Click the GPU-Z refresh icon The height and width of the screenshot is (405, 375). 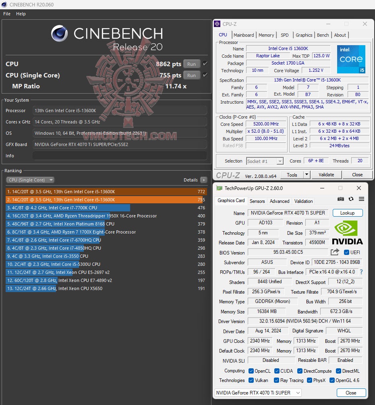[351, 199]
